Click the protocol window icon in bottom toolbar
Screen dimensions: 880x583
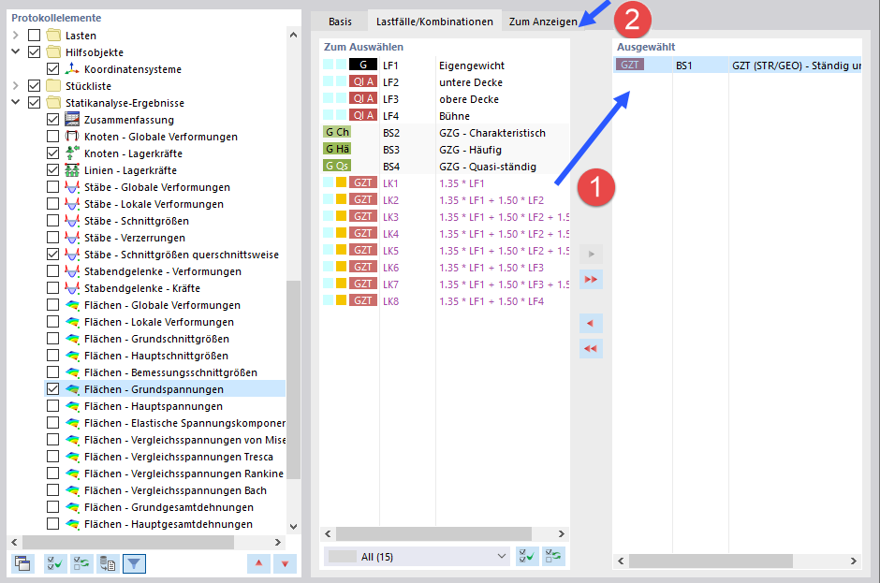(x=22, y=563)
